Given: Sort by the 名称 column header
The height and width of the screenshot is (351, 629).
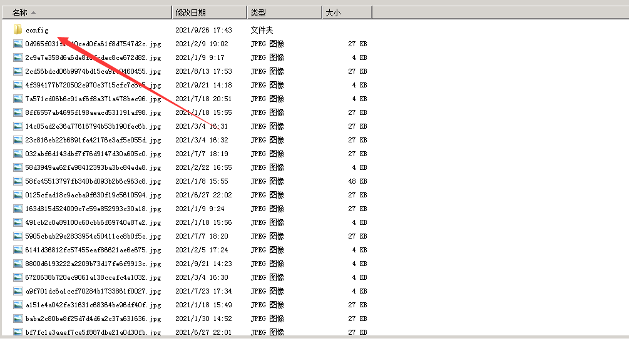Looking at the screenshot, I should (x=86, y=12).
